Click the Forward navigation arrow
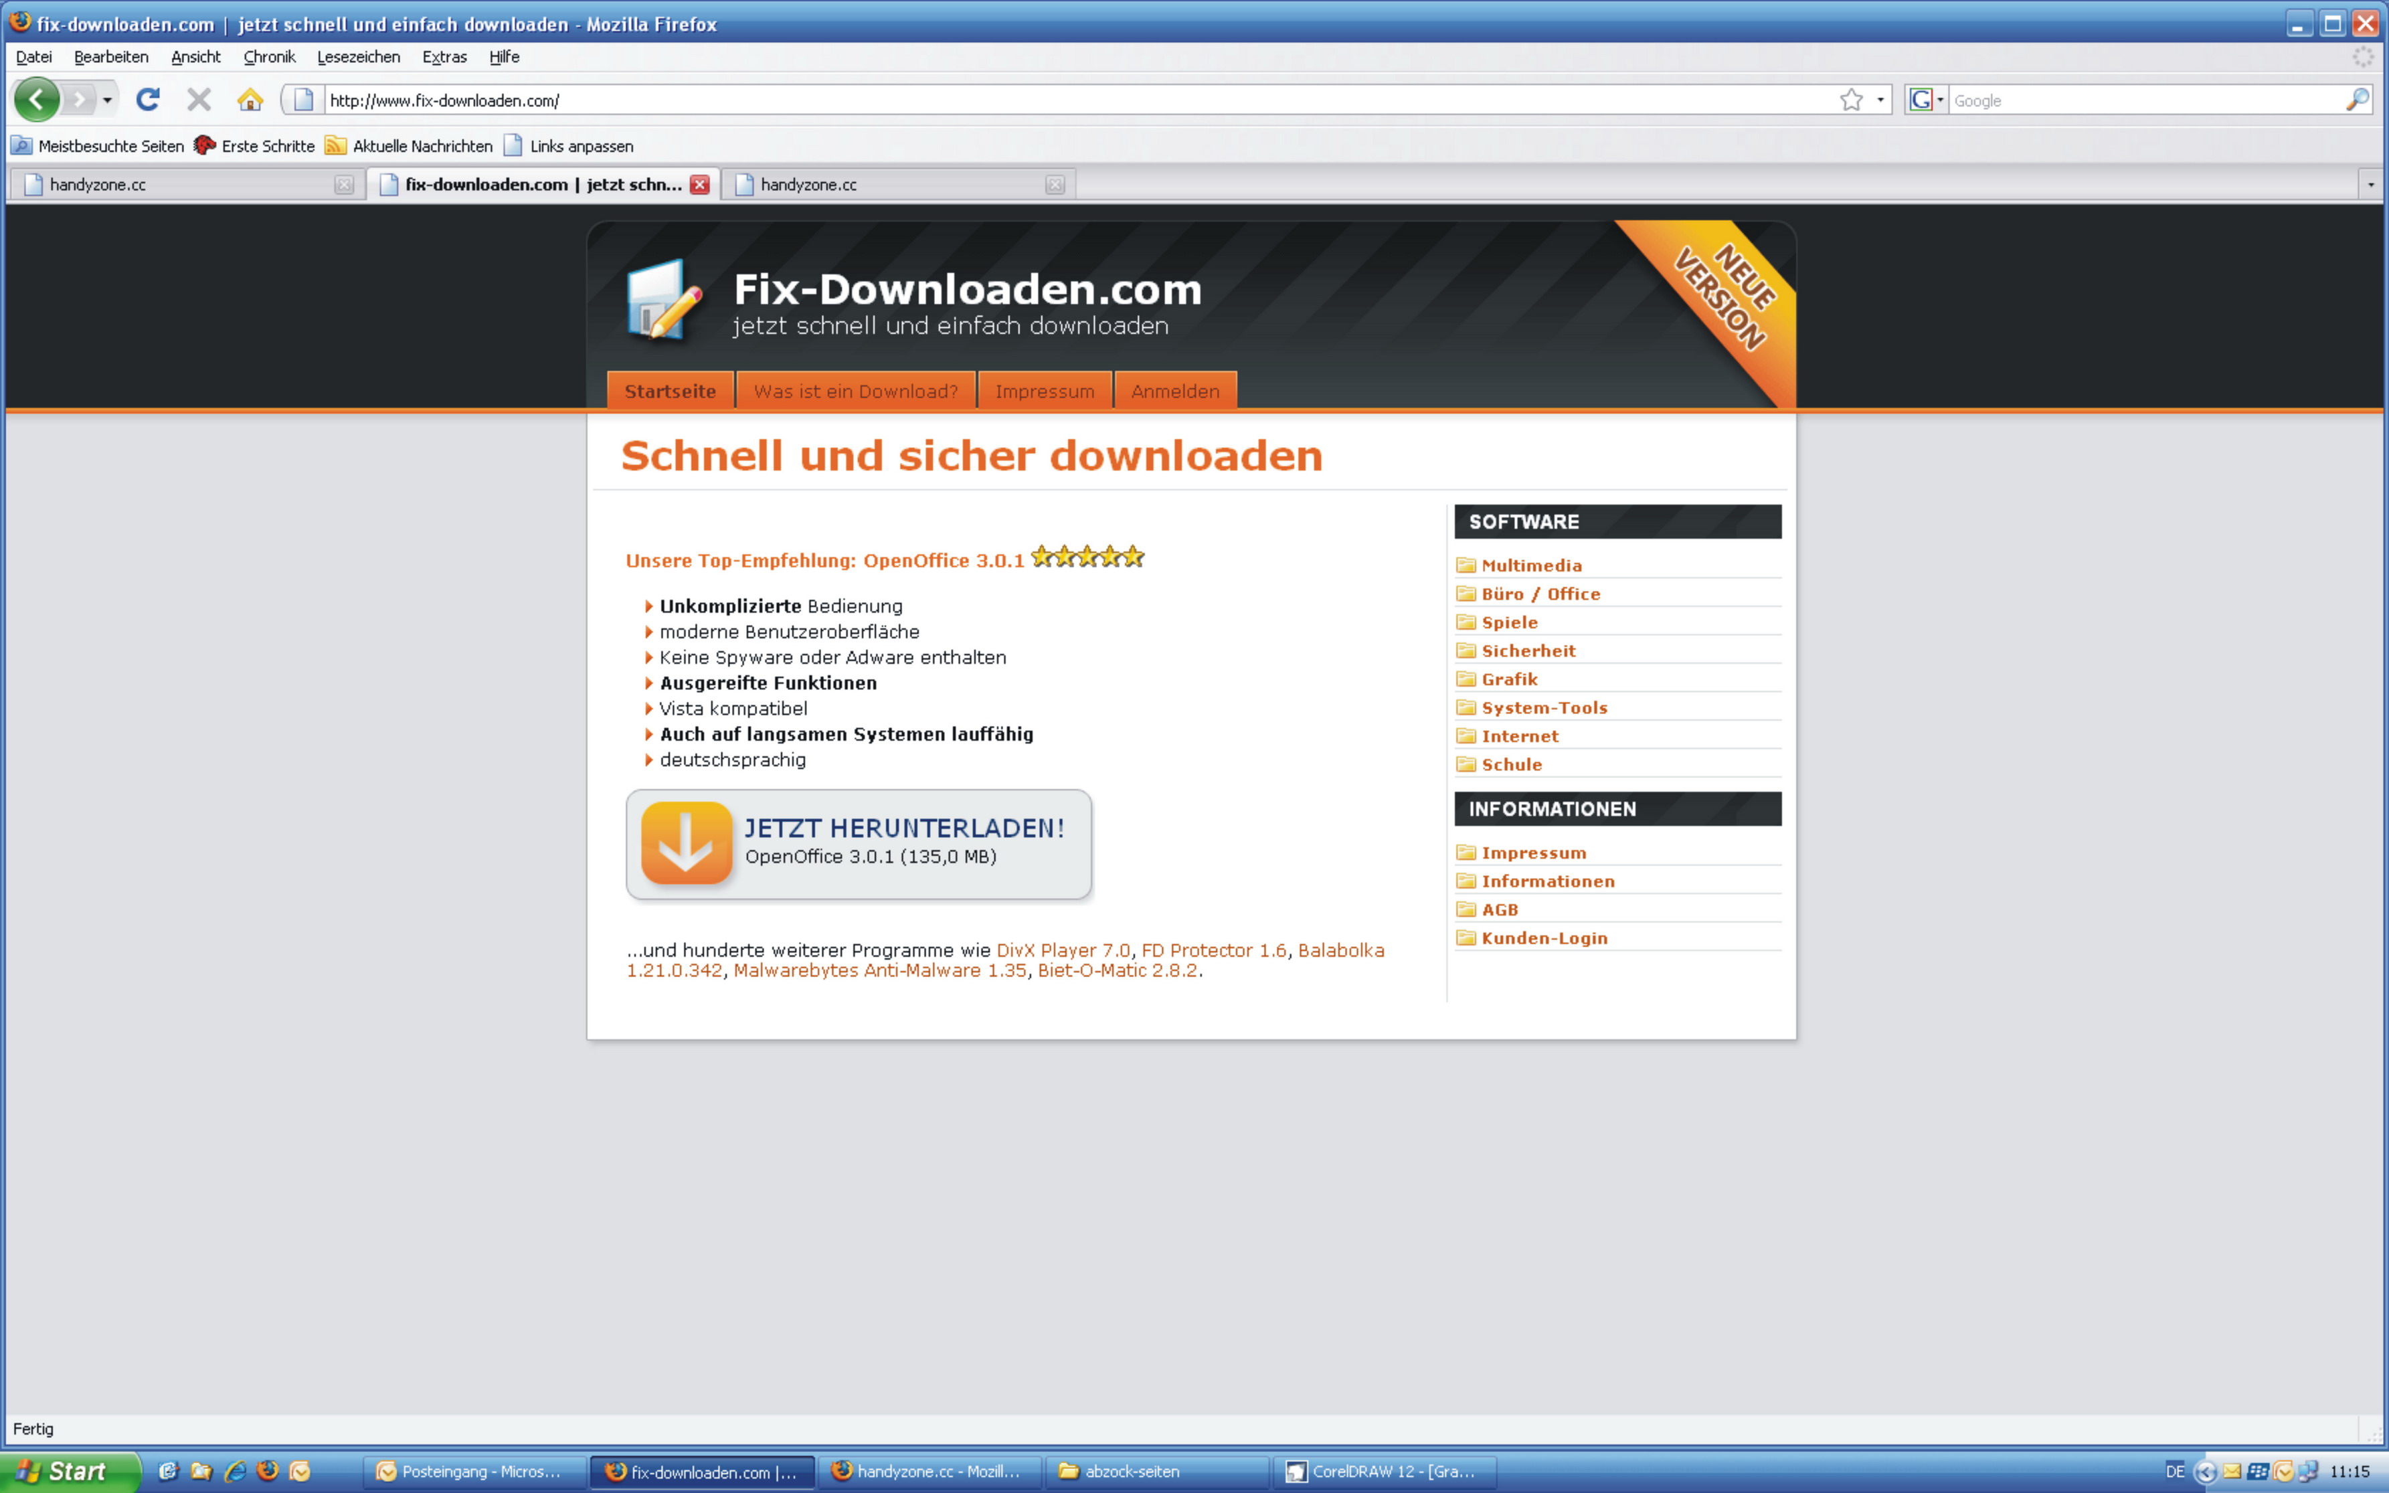The width and height of the screenshot is (2389, 1493). point(79,100)
